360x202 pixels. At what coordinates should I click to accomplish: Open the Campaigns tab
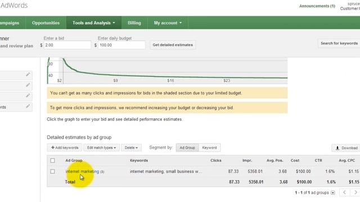(10, 23)
